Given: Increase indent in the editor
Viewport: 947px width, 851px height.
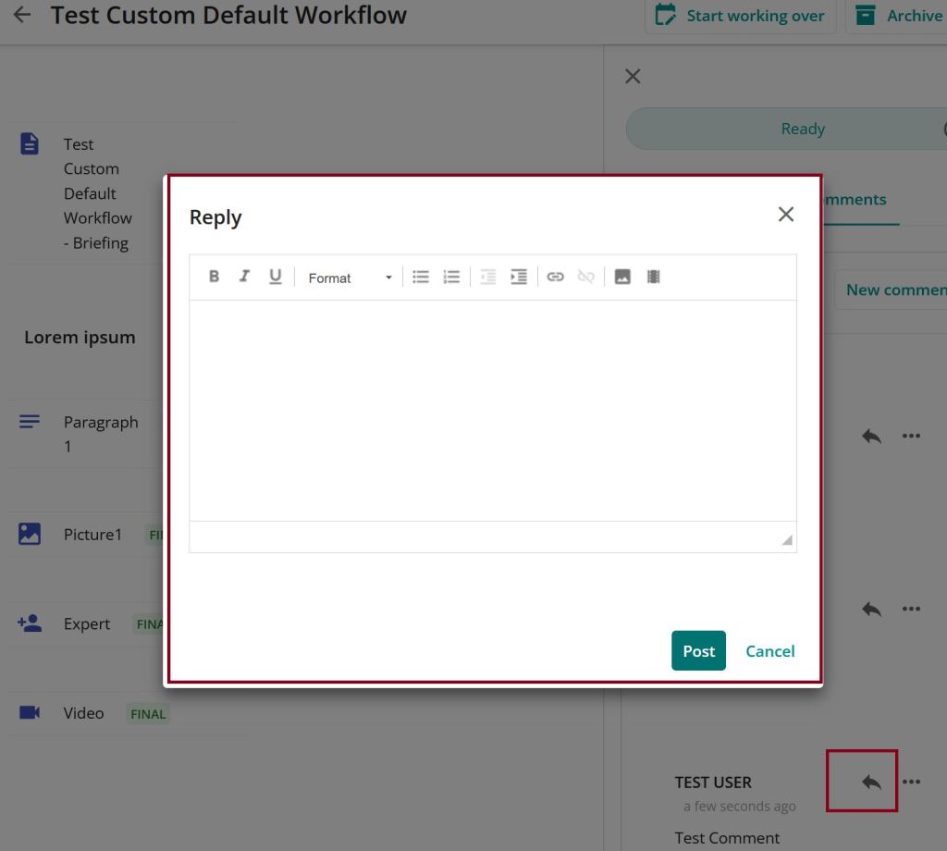Looking at the screenshot, I should point(519,277).
